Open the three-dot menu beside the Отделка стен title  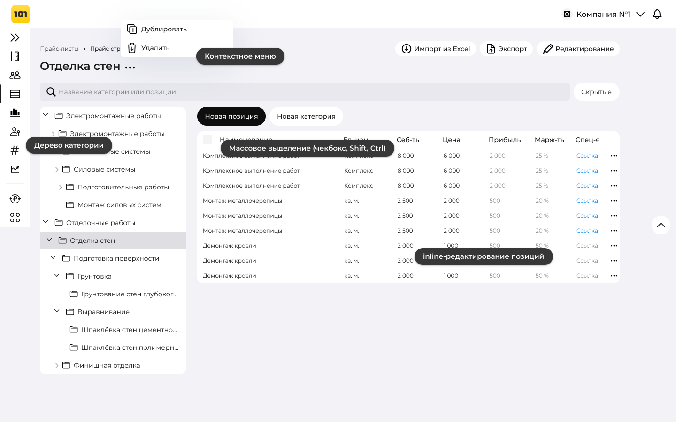pyautogui.click(x=130, y=67)
